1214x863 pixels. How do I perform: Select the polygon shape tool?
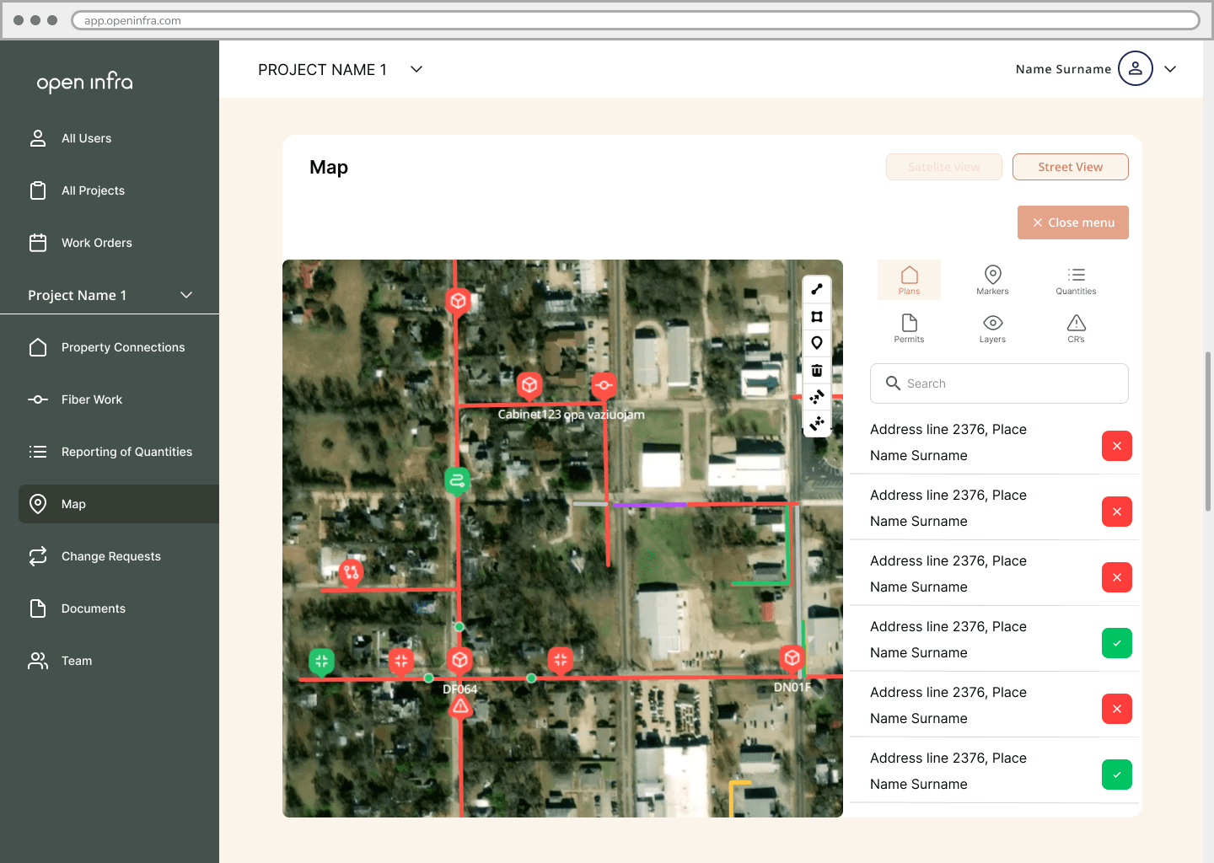coord(816,316)
